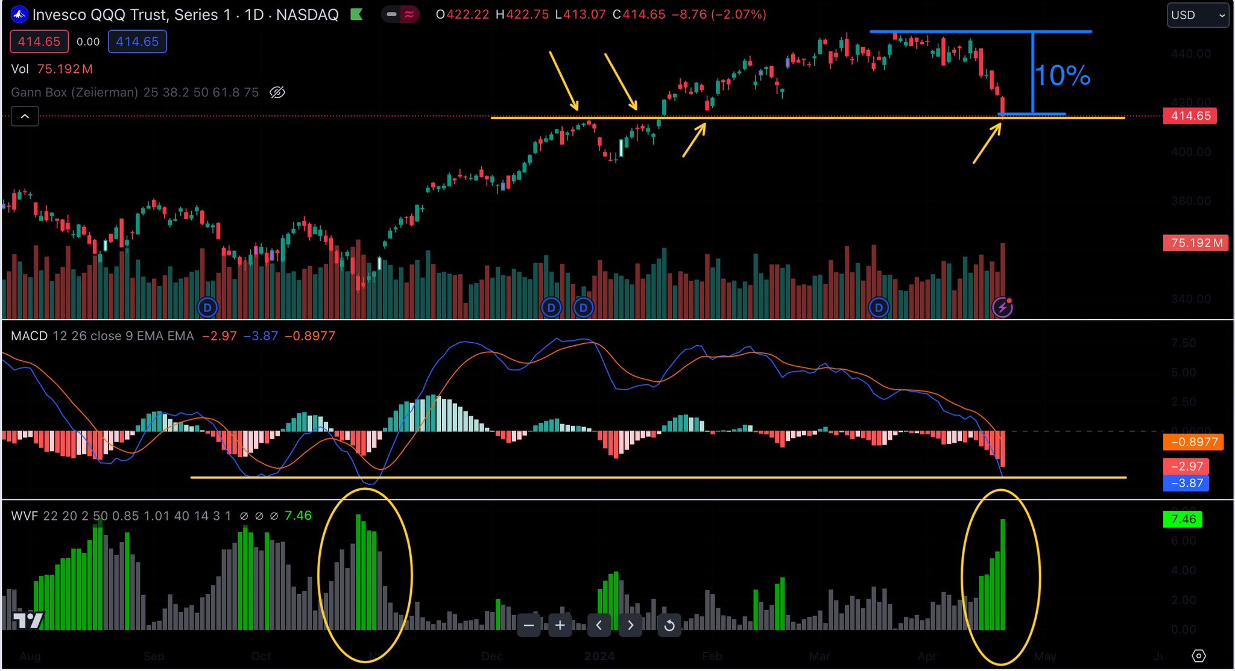Click the August dividend D marker
This screenshot has height=671, width=1235.
point(207,308)
